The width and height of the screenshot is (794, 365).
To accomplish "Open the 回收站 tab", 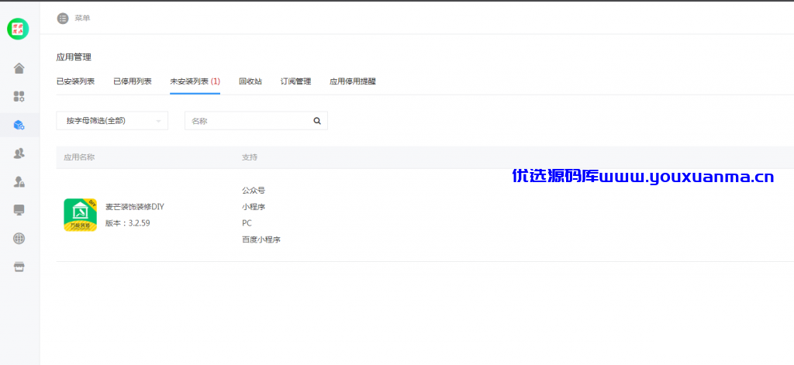I will click(250, 81).
